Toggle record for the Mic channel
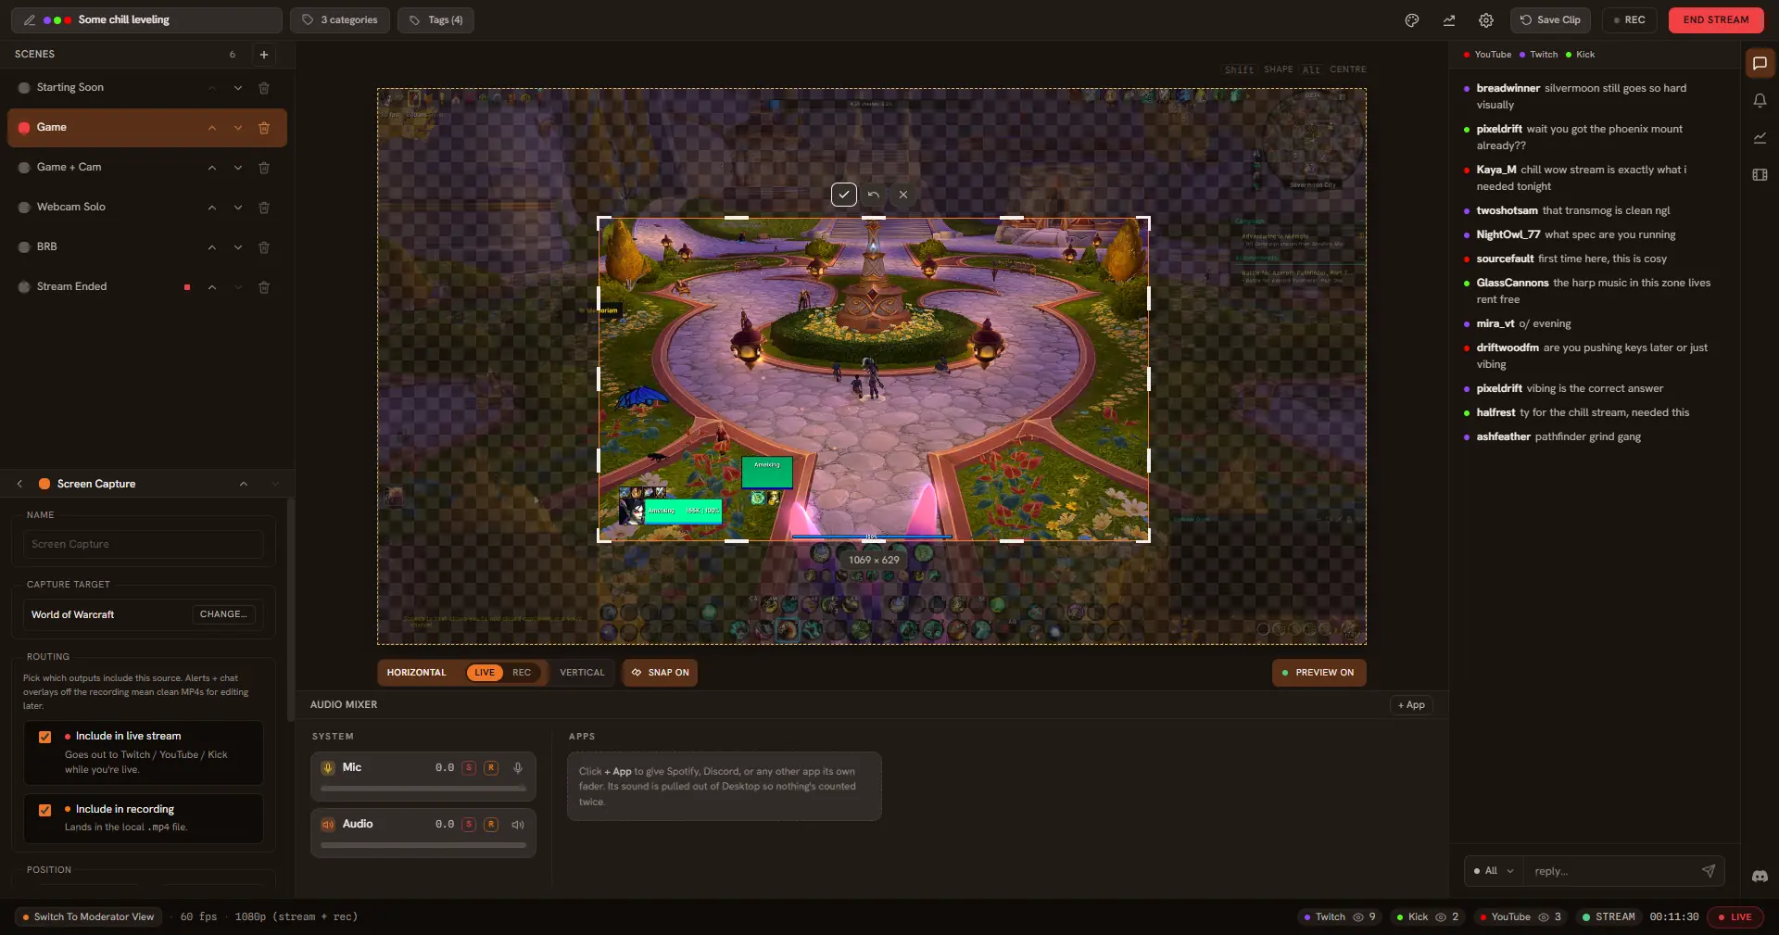Screen dimensions: 1779x935 point(491,768)
